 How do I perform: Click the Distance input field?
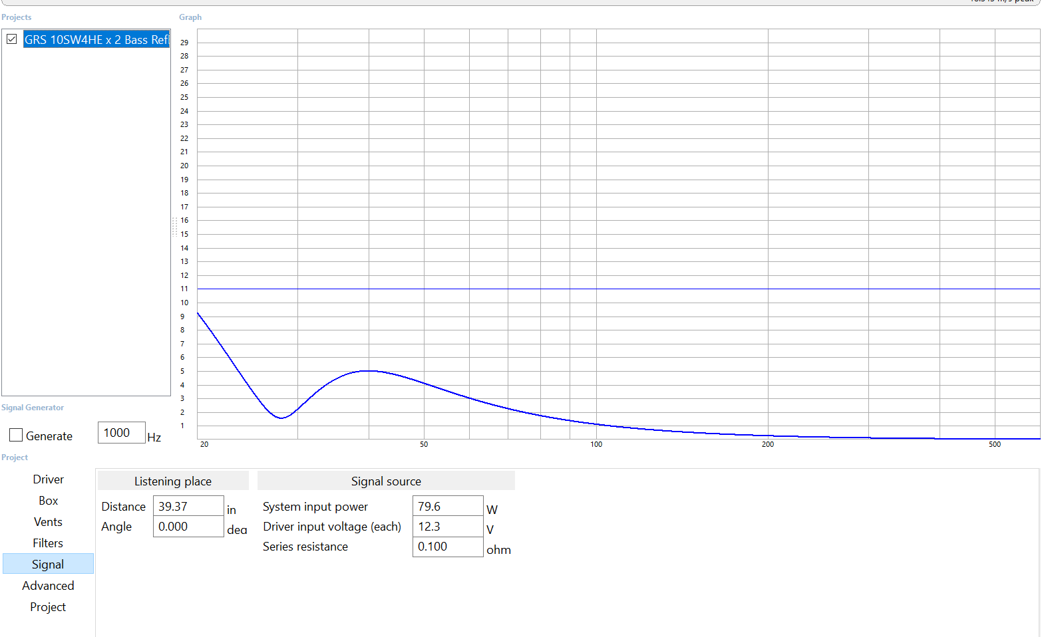point(188,506)
